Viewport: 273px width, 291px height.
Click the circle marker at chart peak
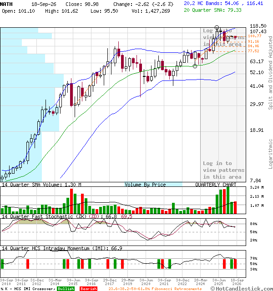click(217, 28)
